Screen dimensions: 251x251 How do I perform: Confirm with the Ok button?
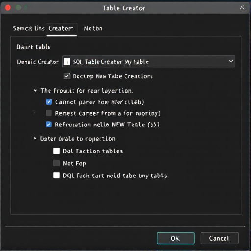tap(176, 238)
